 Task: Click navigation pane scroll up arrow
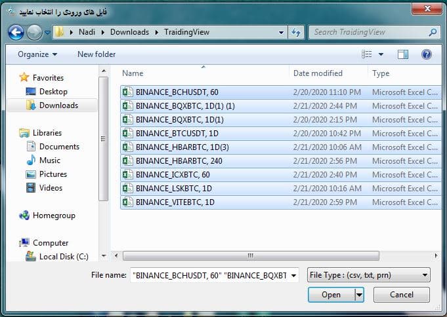pyautogui.click(x=104, y=71)
